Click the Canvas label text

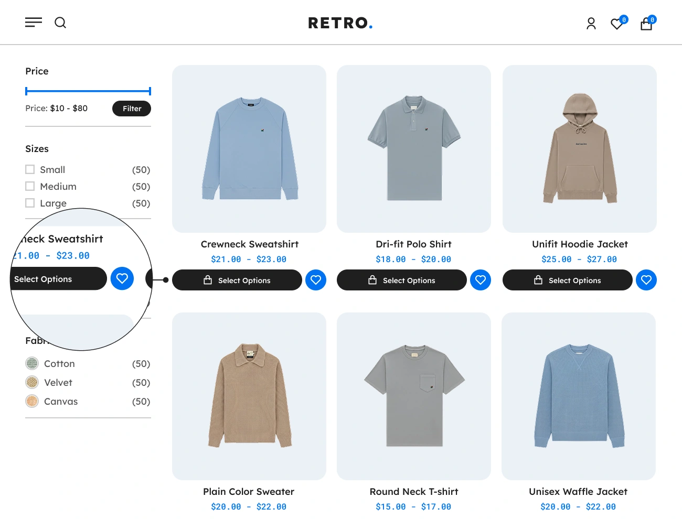[61, 402]
